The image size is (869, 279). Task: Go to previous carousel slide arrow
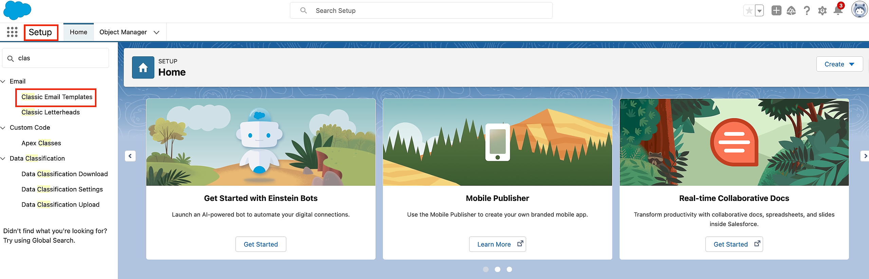[x=130, y=156]
